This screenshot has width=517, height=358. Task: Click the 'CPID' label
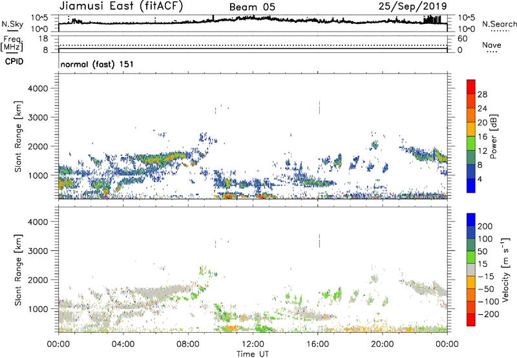(14, 61)
